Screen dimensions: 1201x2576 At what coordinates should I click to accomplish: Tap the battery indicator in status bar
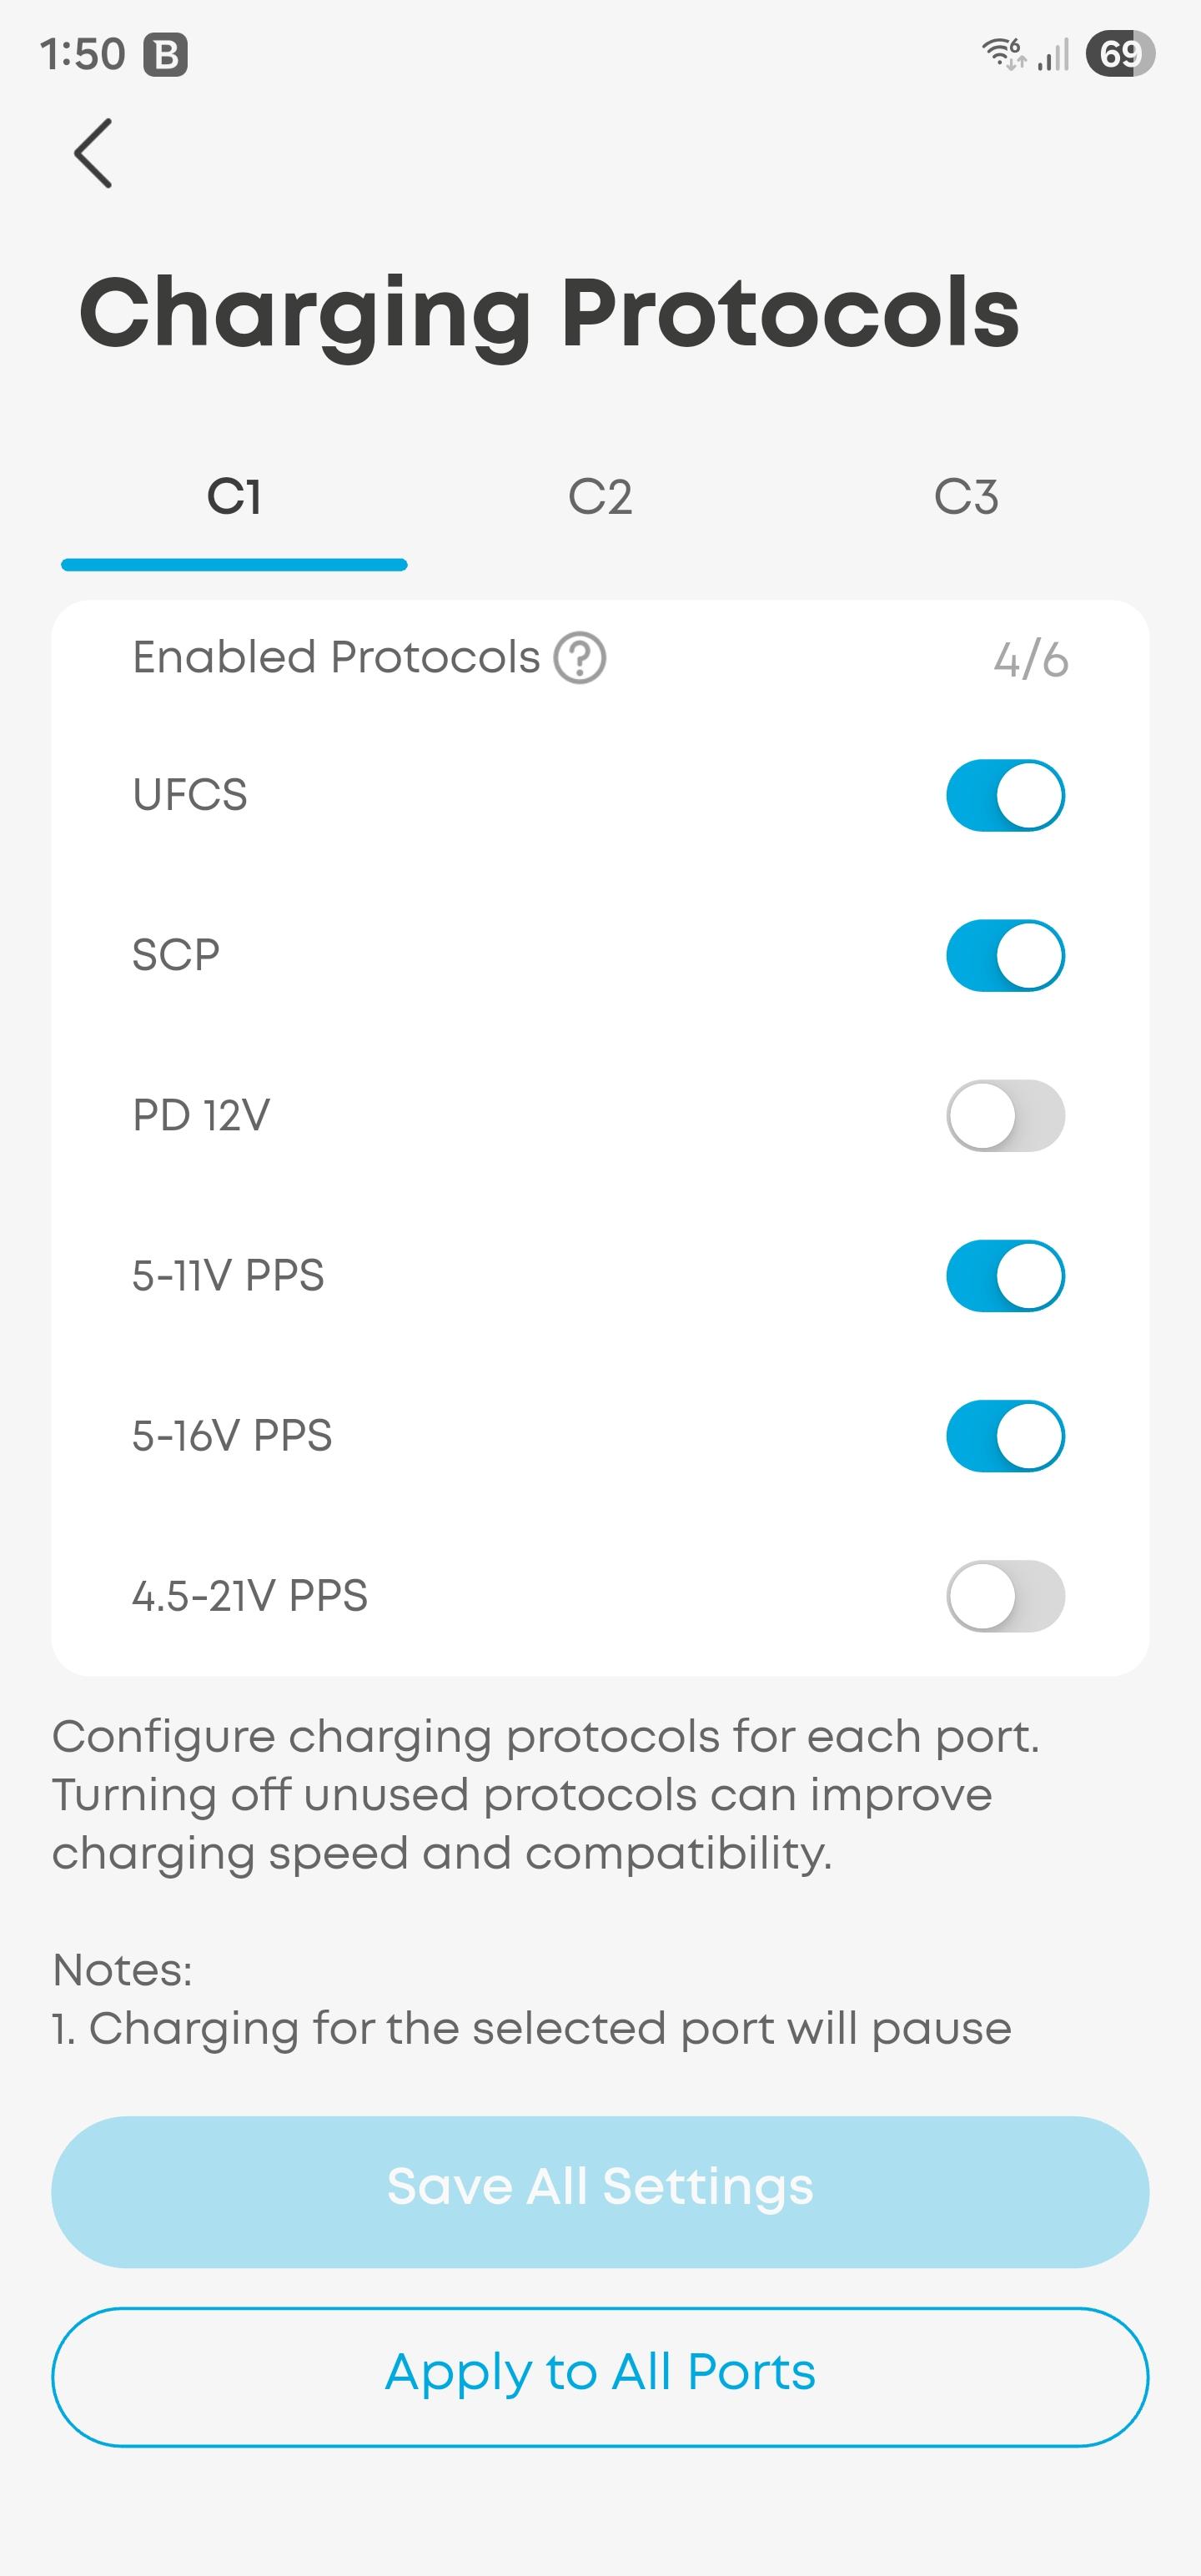1120,53
